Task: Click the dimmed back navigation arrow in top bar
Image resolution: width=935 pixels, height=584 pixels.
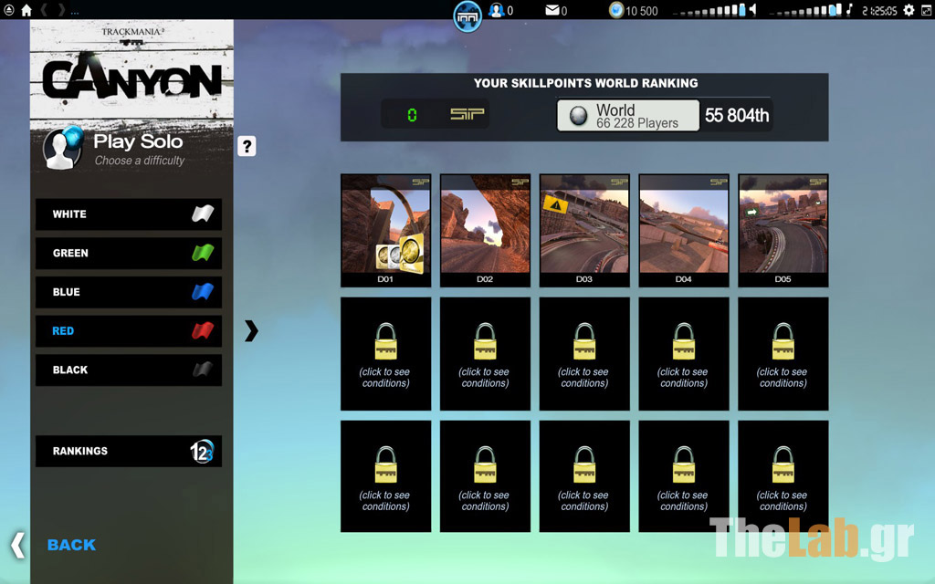Action: pyautogui.click(x=44, y=10)
